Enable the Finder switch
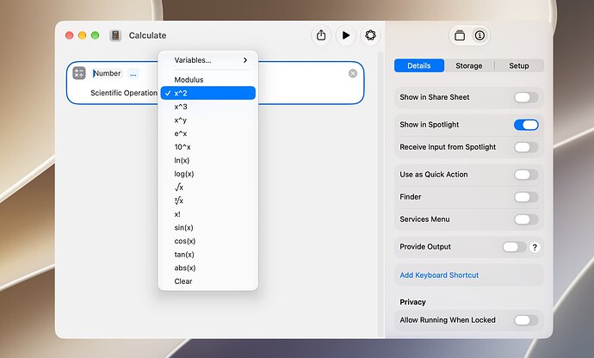Image resolution: width=594 pixels, height=358 pixels. pos(526,197)
